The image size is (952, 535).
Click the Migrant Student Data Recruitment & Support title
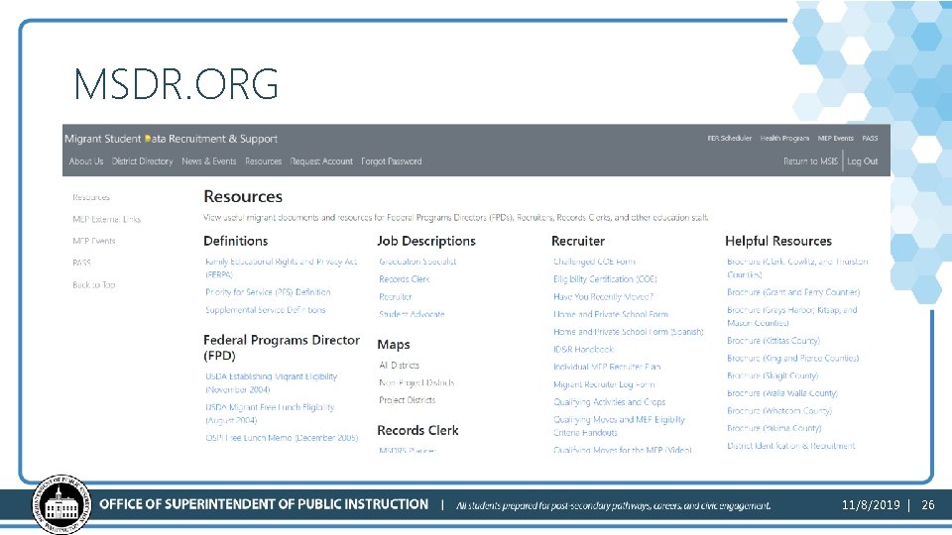click(171, 139)
